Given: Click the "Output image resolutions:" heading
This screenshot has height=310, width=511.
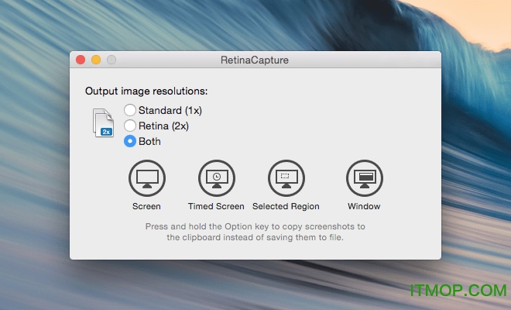Looking at the screenshot, I should click(146, 91).
